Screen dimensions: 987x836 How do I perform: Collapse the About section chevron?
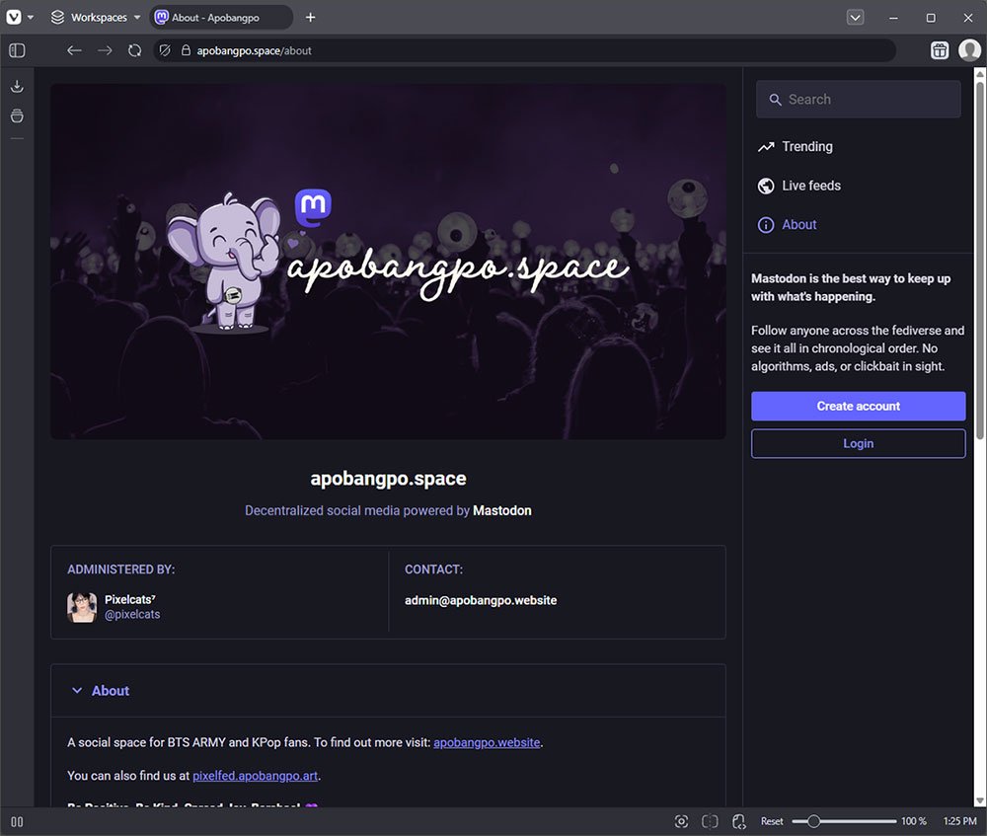(x=77, y=690)
